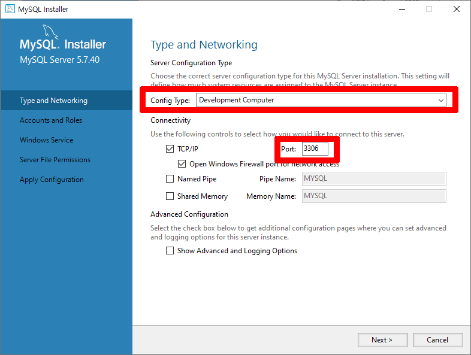Click the Cancel button
The width and height of the screenshot is (471, 355).
pos(437,339)
